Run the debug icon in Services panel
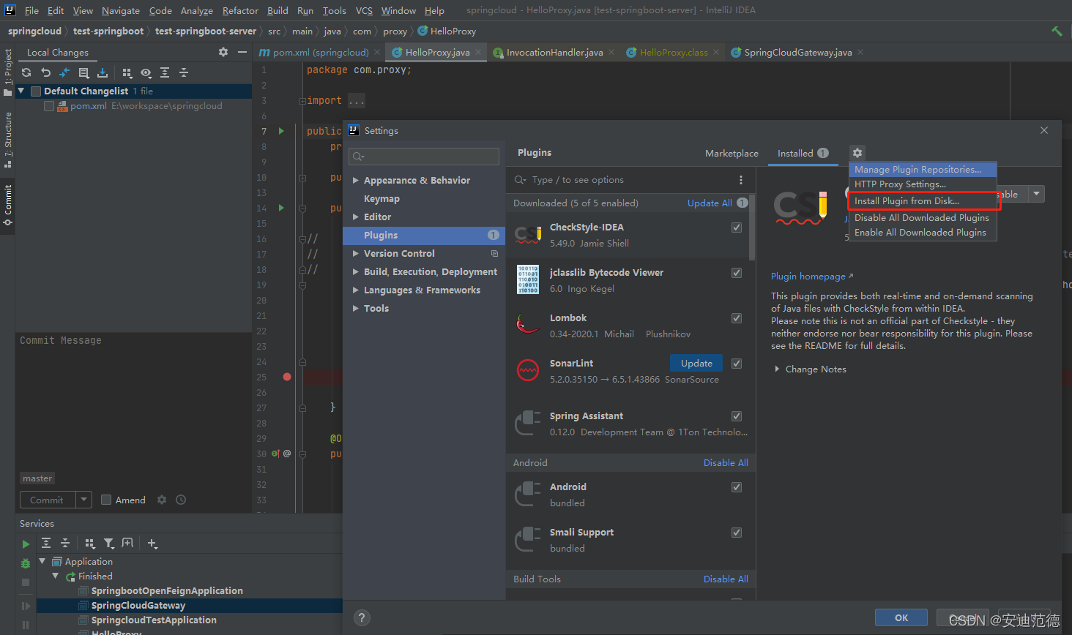Screen dimensions: 1072x635 pos(25,564)
